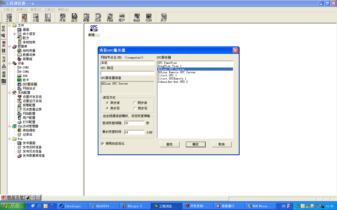Select 画面 under 文件
The width and height of the screenshot is (337, 210).
pyautogui.click(x=26, y=30)
